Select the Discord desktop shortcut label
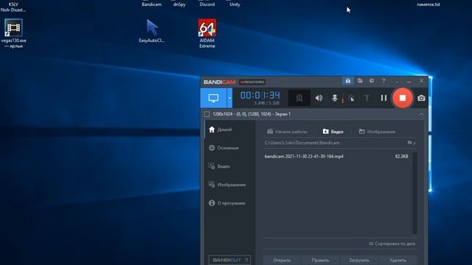Screen dimensions: 472x265 point(207,4)
